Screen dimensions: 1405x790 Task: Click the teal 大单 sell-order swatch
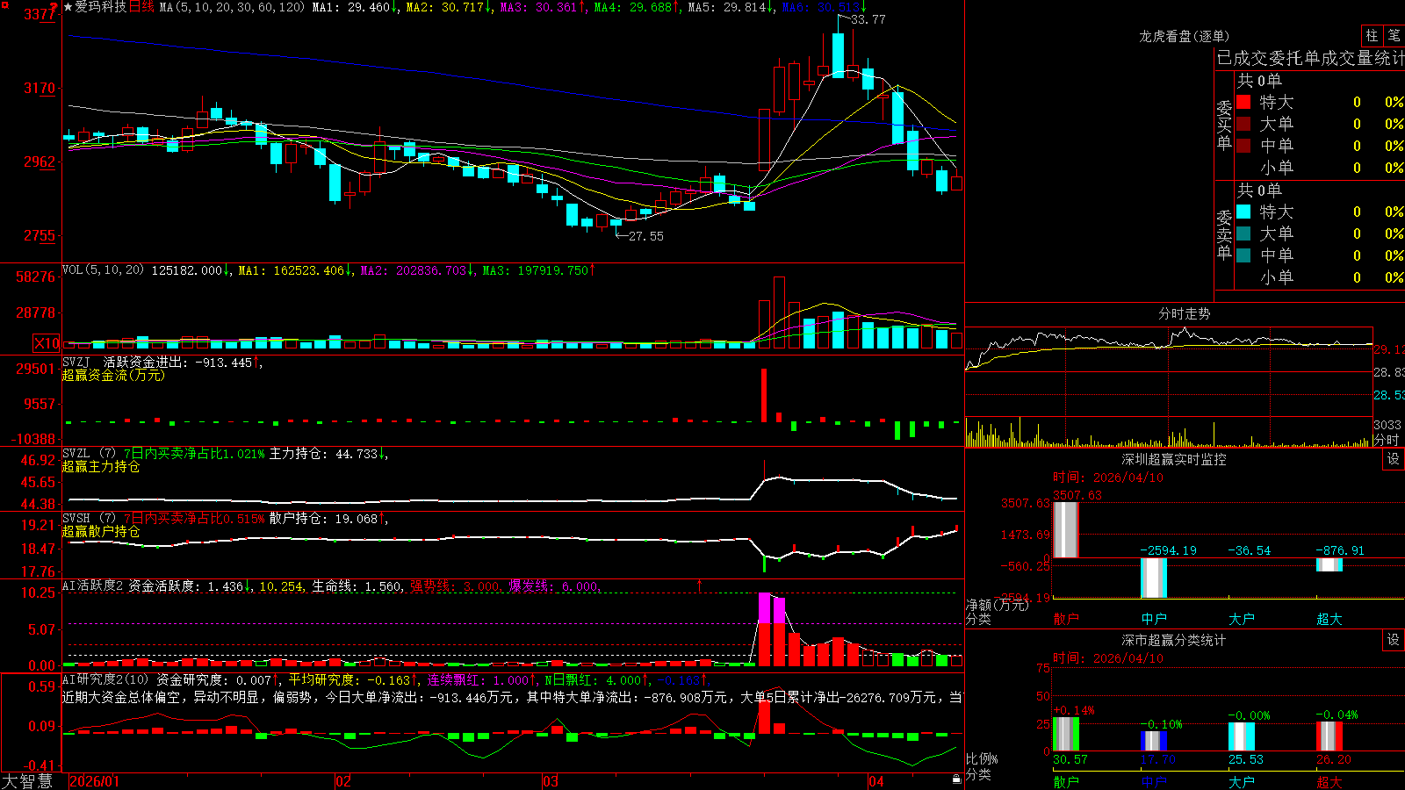coord(1243,233)
